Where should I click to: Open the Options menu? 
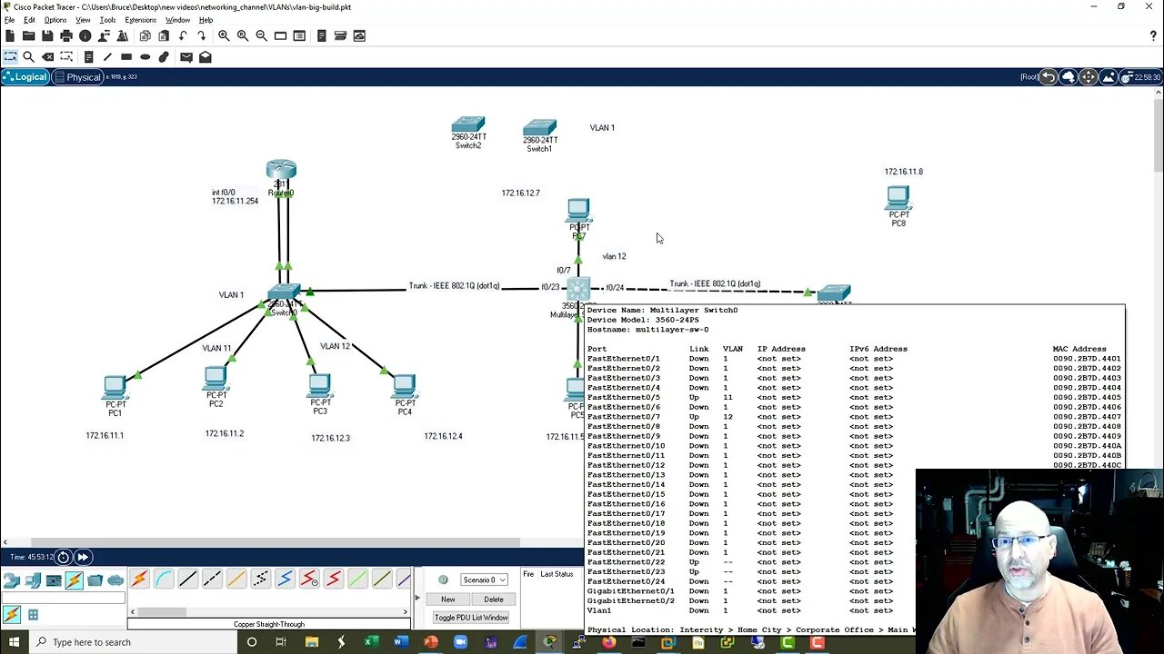coord(55,20)
